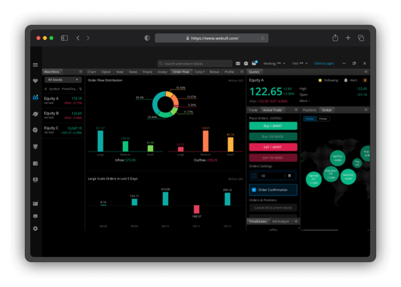Click the Following star icon
Screen dimensions: 401x287
click(320, 80)
